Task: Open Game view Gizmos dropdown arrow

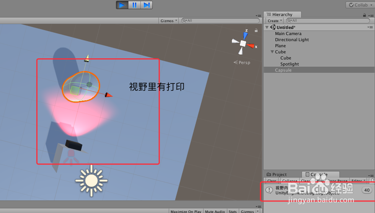Action: pos(258,211)
